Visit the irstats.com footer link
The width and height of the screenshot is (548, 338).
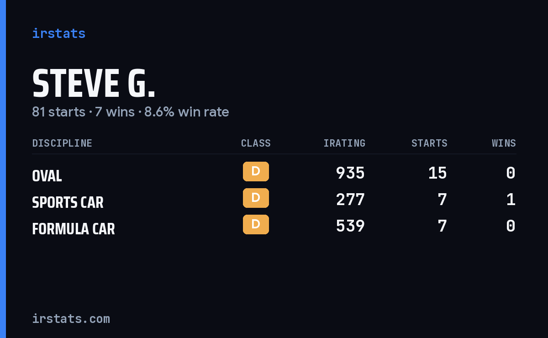coord(71,318)
